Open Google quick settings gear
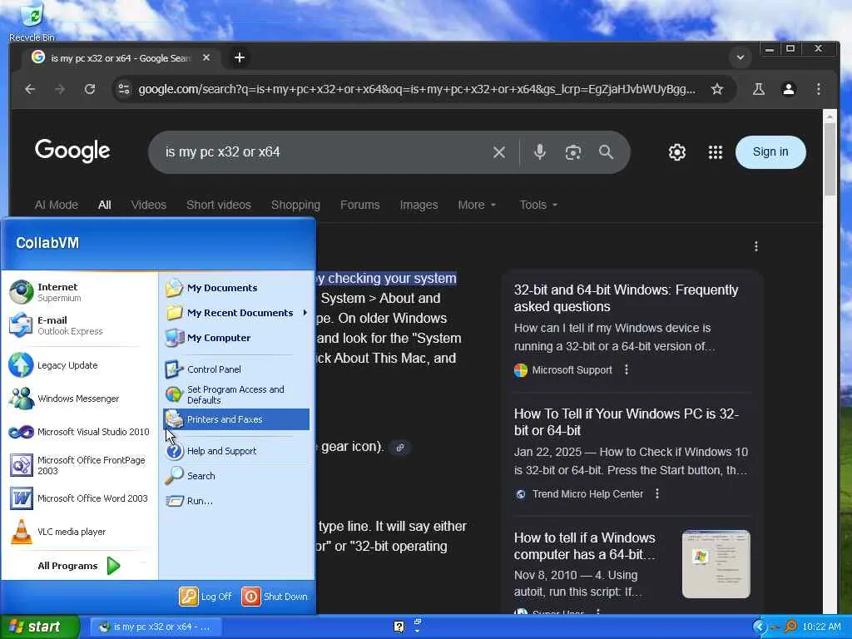Viewport: 852px width, 639px height. 677,152
